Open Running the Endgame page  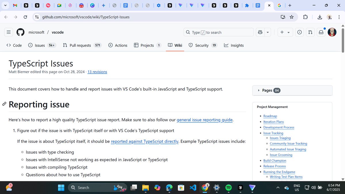pos(279,172)
